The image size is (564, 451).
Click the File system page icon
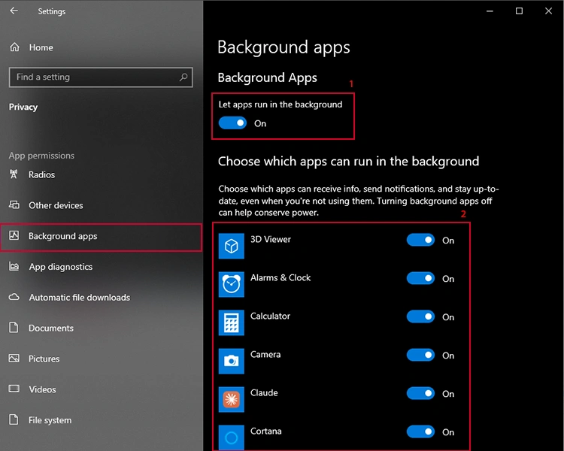(14, 419)
